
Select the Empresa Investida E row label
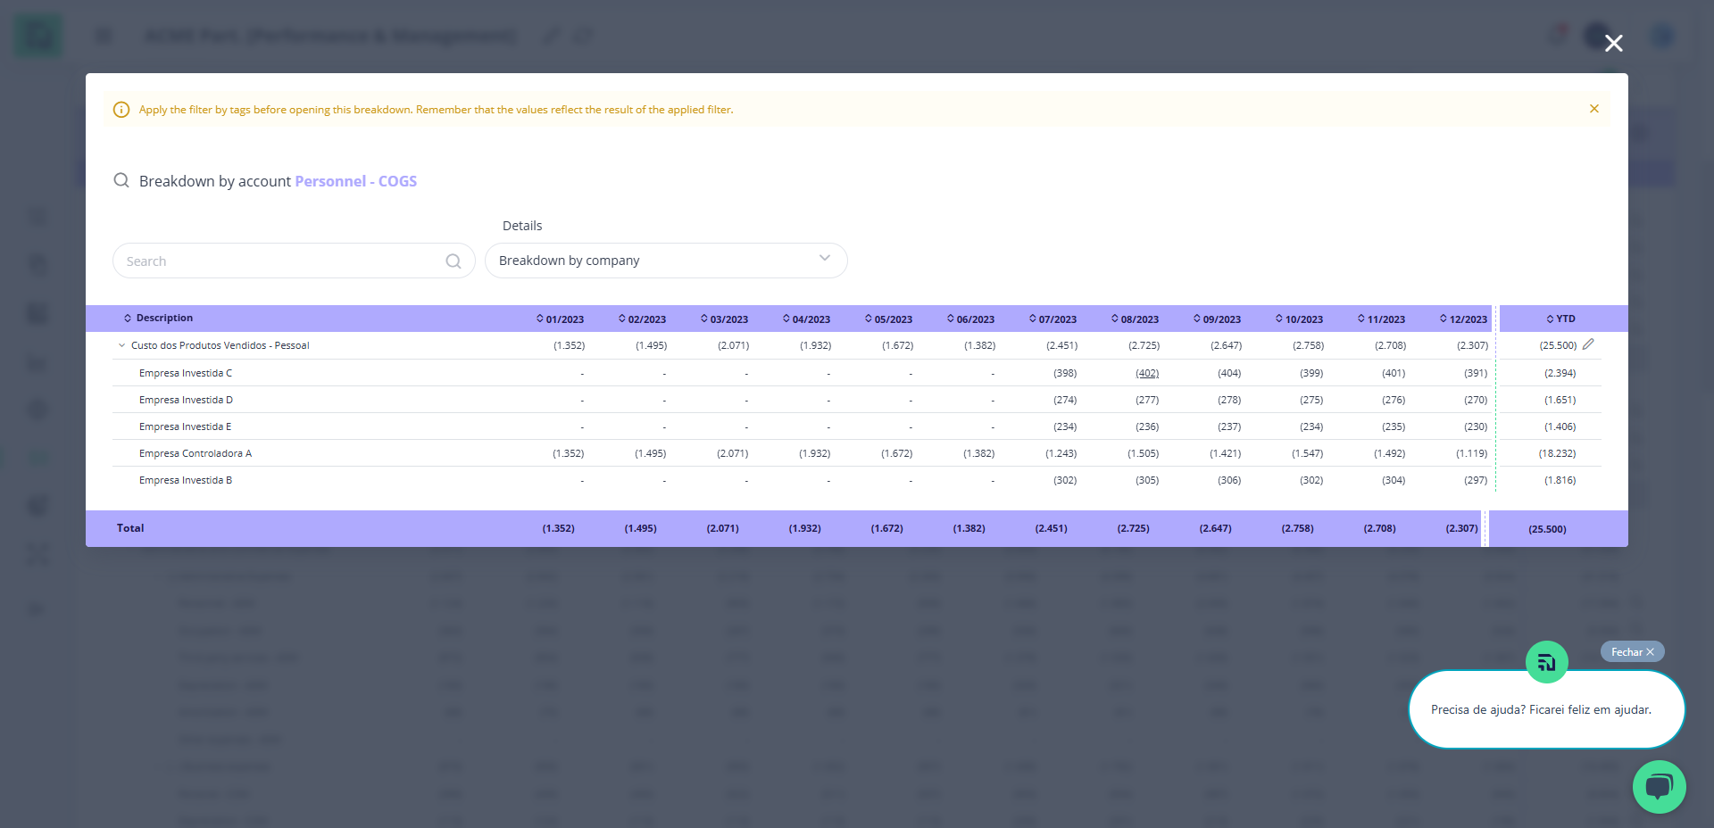coord(185,426)
